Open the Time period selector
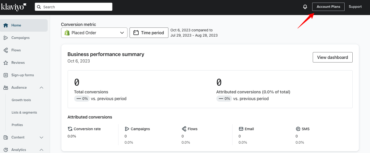The height and width of the screenshot is (153, 370). click(149, 33)
